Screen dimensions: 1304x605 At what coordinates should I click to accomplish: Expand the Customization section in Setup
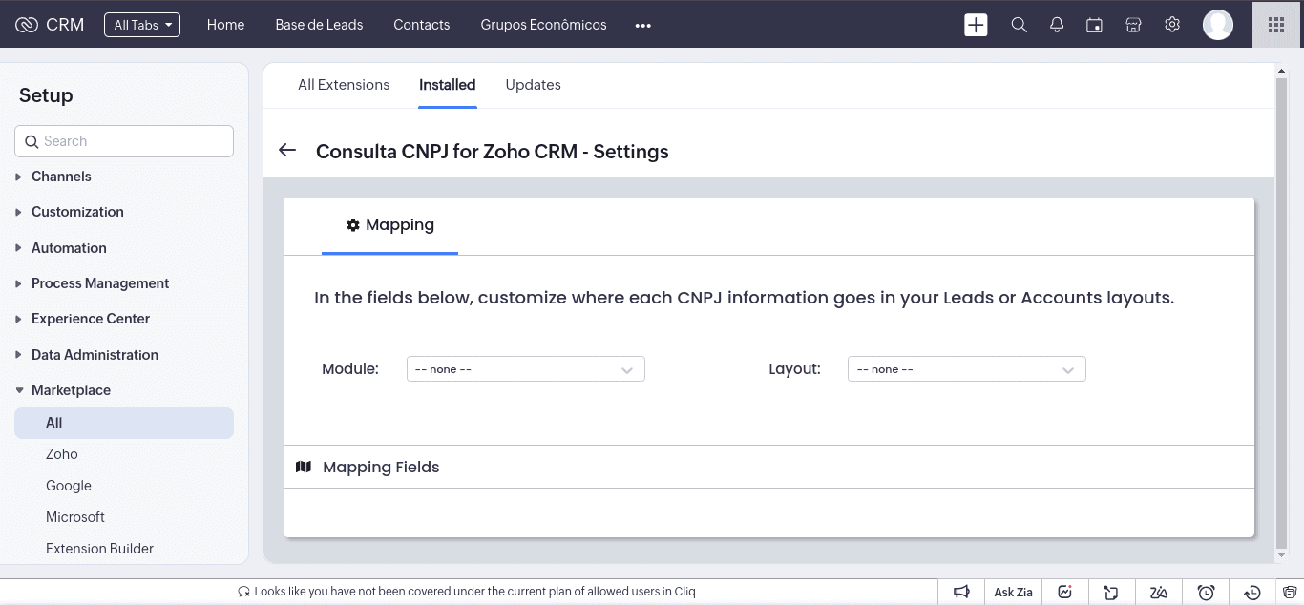point(77,212)
